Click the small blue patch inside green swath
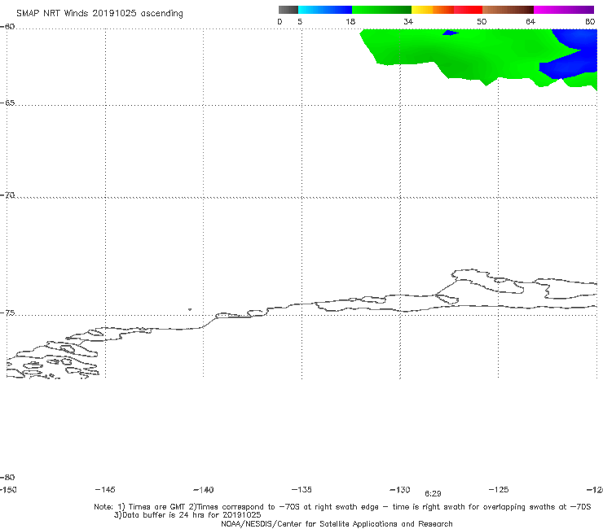The width and height of the screenshot is (603, 529). [450, 33]
